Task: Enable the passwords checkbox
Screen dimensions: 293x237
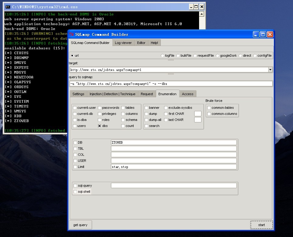Action: [x=100, y=108]
